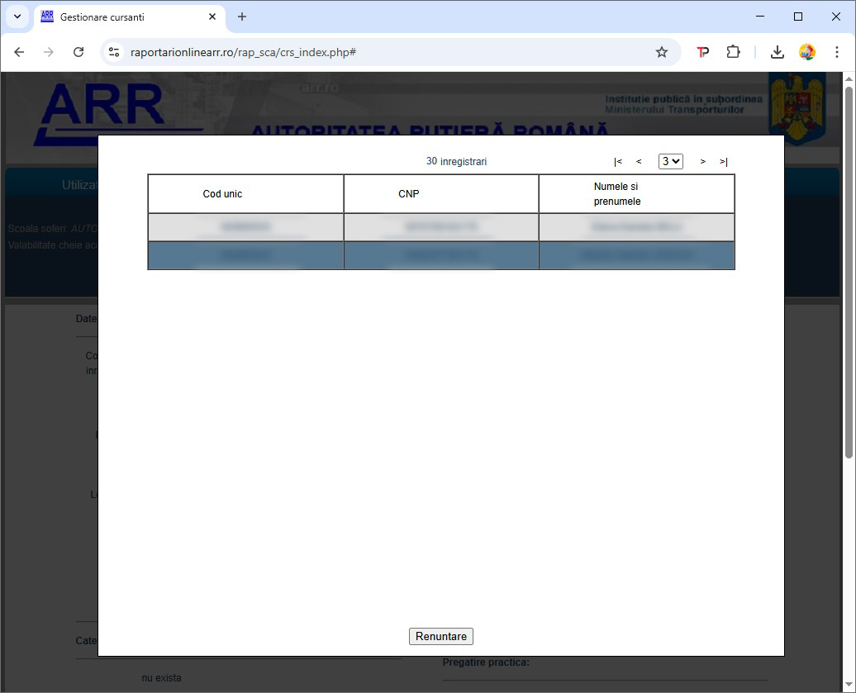
Task: Open the red TP extension icon
Action: [x=702, y=52]
